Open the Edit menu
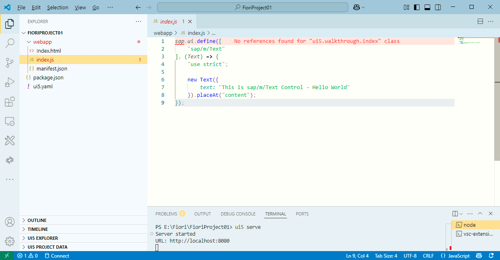This screenshot has height=260, width=500. (x=36, y=7)
